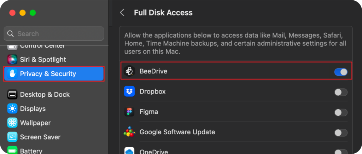The image size is (362, 154).
Task: Turn on the Figma toggle
Action: [341, 113]
